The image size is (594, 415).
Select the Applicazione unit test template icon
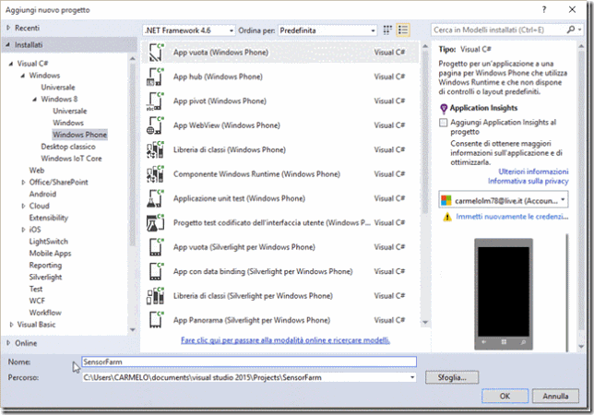click(155, 198)
